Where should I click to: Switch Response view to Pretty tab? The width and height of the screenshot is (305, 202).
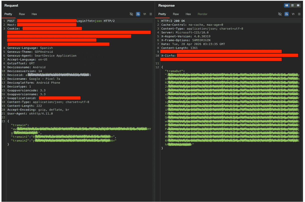pos(162,14)
